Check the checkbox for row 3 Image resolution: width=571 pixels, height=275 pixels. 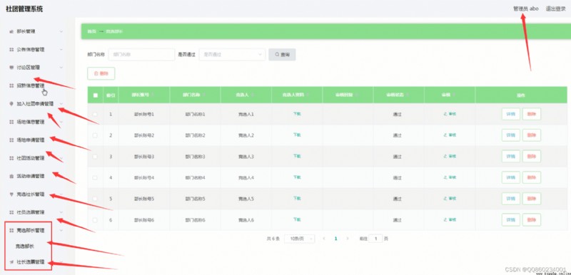pos(95,157)
